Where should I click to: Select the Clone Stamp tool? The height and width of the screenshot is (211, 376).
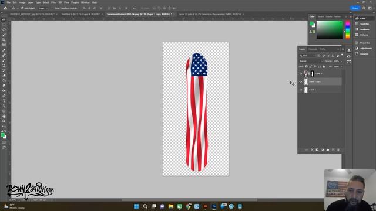pyautogui.click(x=4, y=65)
